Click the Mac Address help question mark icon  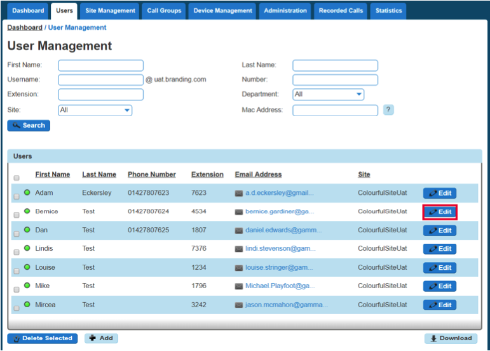pyautogui.click(x=388, y=110)
